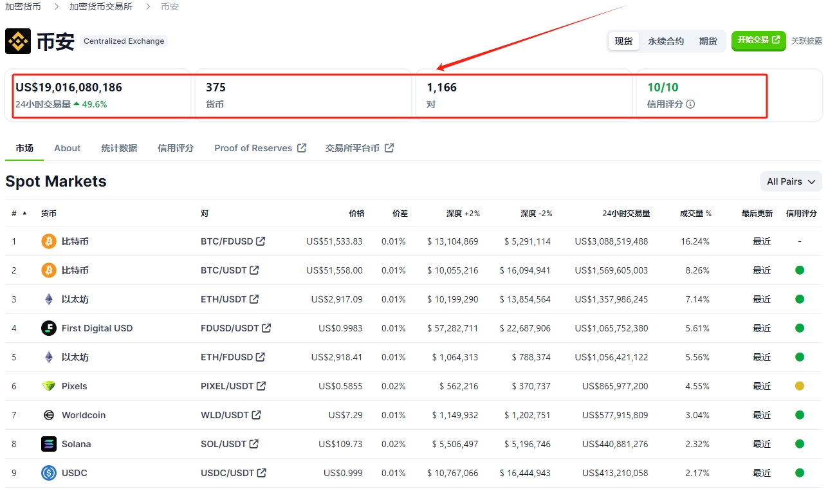The image size is (828, 489).
Task: Click the USDC coin icon
Action: [49, 473]
